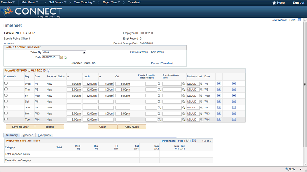Open the View By dropdown
Viewport: 307px width, 172px height.
(84, 52)
